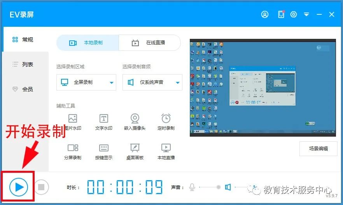Open 按键显示 keystroke display tool
This screenshot has height=205, width=343.
104,152
